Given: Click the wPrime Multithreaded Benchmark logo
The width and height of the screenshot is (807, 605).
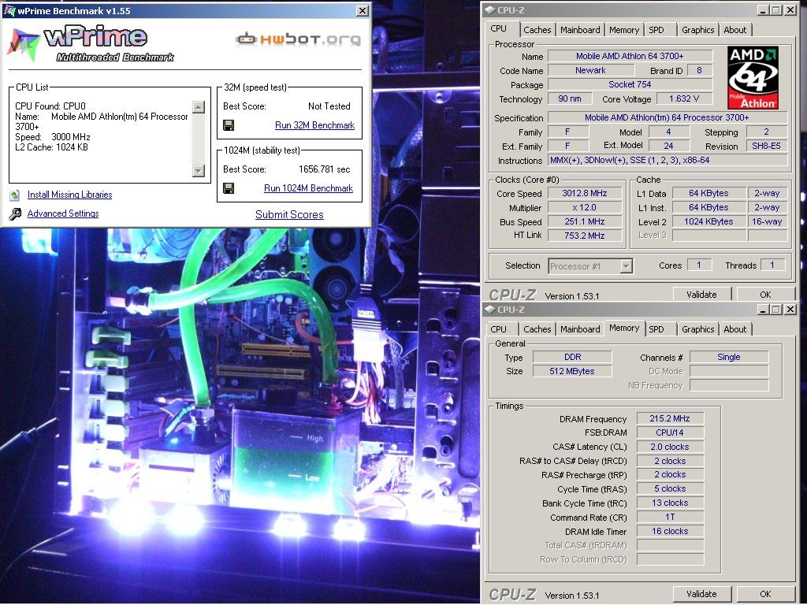Looking at the screenshot, I should coord(91,43).
